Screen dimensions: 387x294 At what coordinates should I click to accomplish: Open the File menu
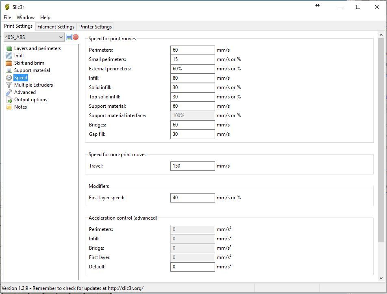(x=7, y=17)
